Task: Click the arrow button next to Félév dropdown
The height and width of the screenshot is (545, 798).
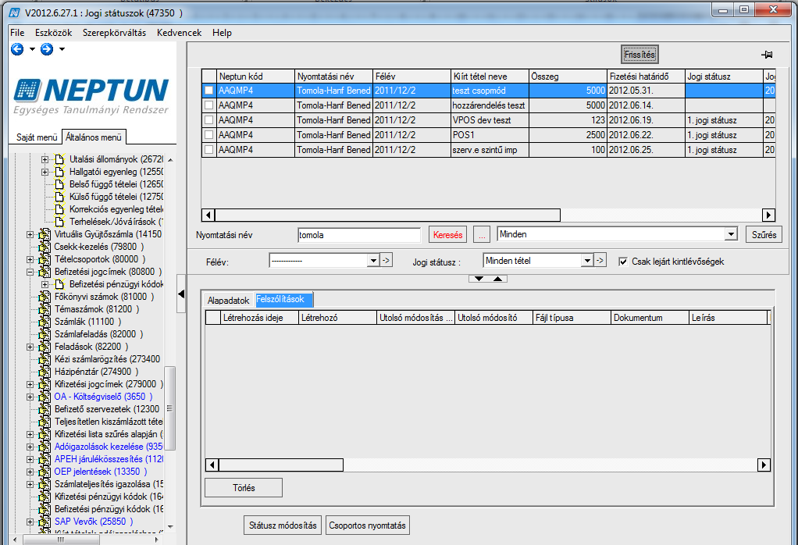Action: [387, 261]
